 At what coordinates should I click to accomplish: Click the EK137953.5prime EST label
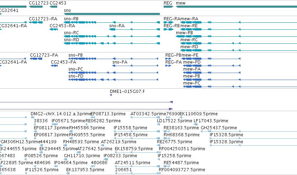click(85, 170)
